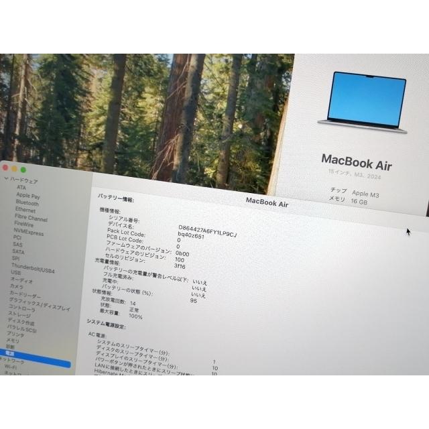This screenshot has height=429, width=429.
Task: Select USB in the sidebar
Action: 16,272
